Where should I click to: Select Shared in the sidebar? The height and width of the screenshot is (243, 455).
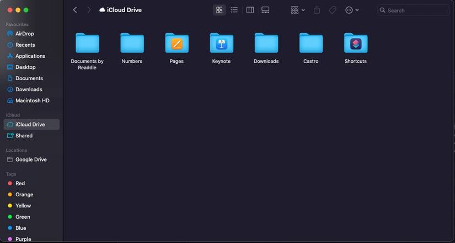click(x=31, y=135)
